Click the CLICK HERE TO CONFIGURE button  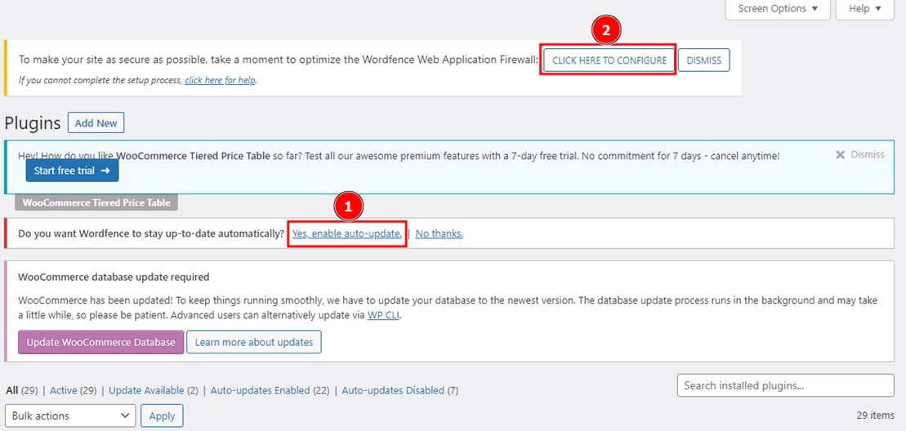coord(609,60)
